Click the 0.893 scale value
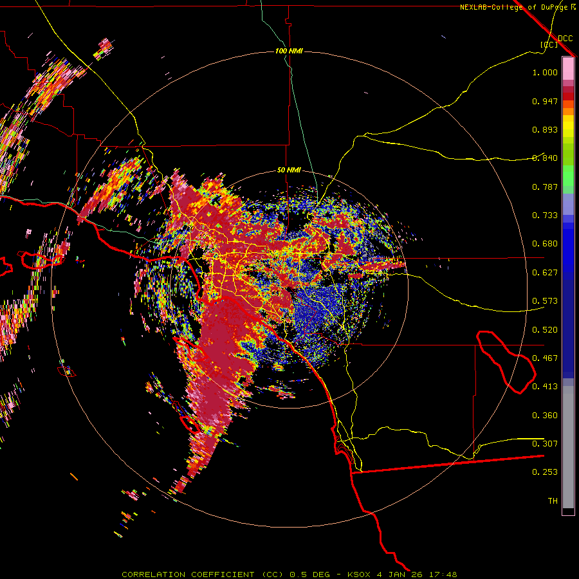 (x=545, y=129)
